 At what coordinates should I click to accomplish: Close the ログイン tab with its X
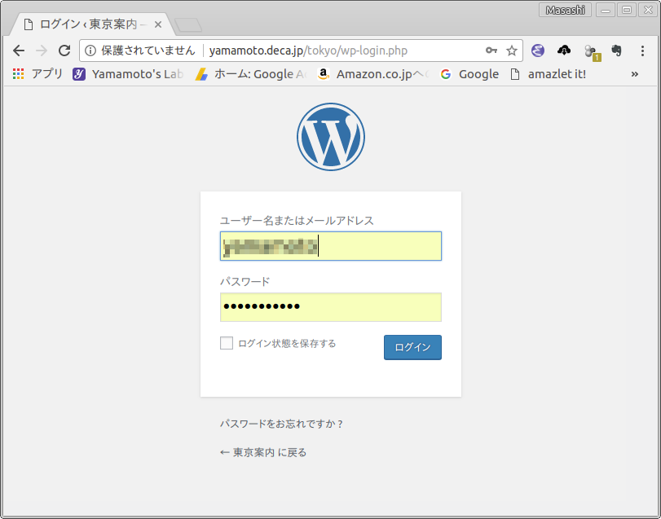click(x=158, y=25)
